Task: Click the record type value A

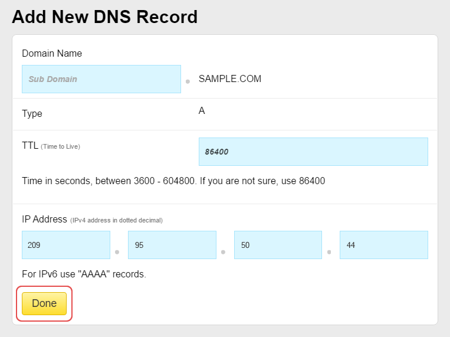Action: click(x=202, y=111)
